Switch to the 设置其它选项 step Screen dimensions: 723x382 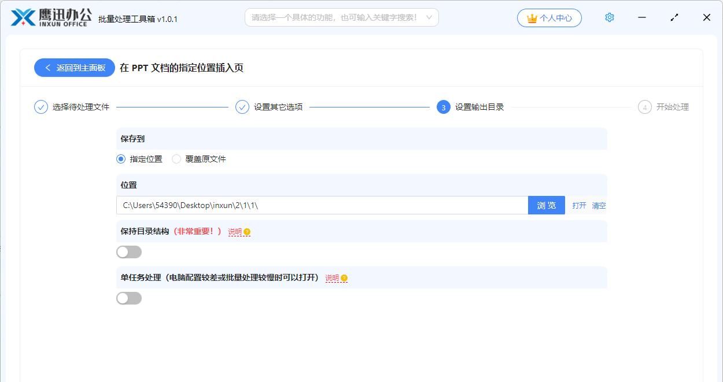242,107
